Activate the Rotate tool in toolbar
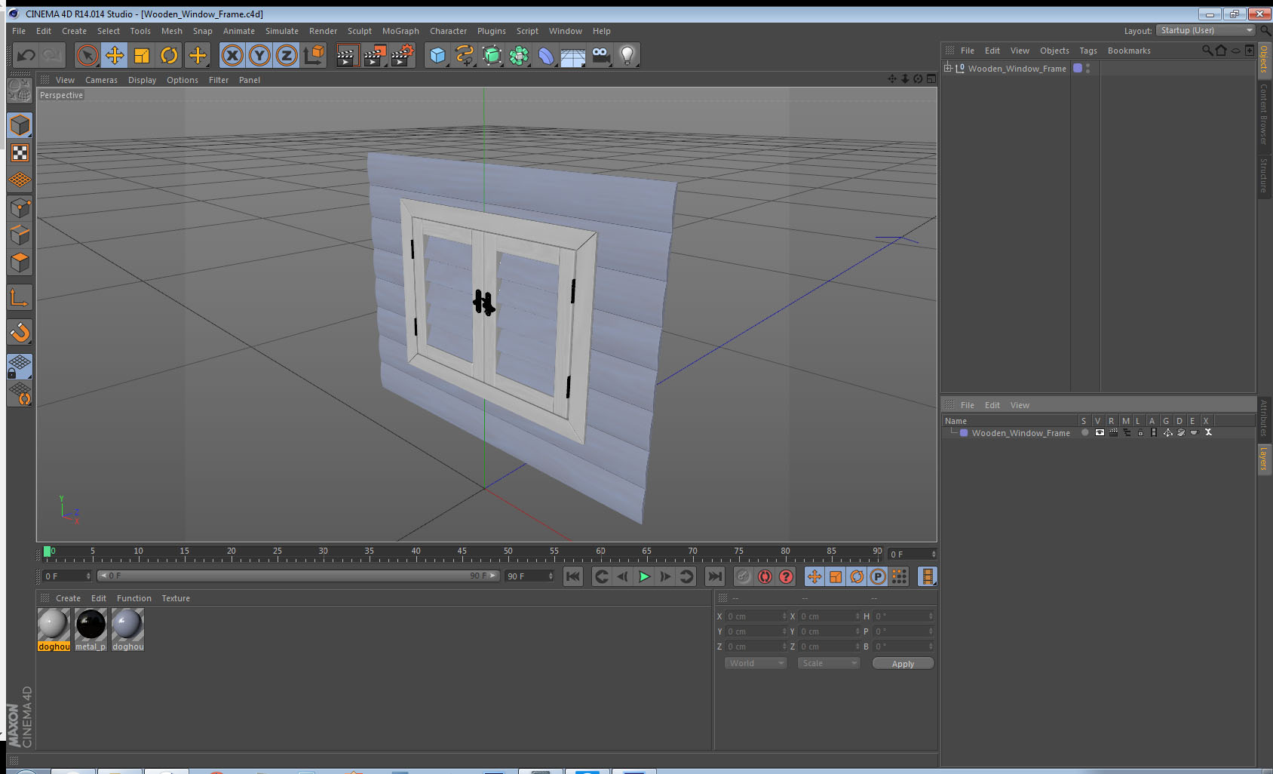Image resolution: width=1273 pixels, height=774 pixels. [169, 55]
